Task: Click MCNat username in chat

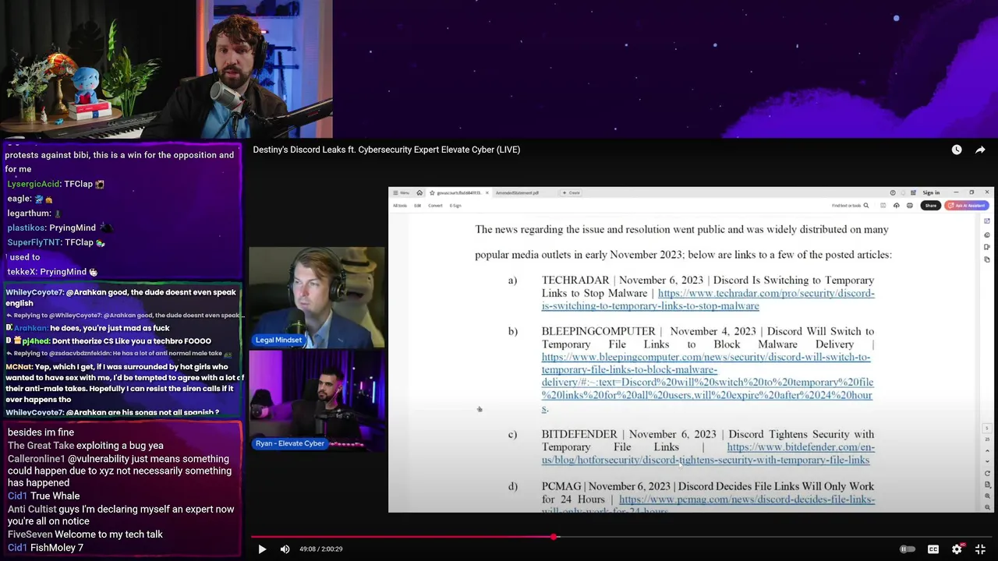Action: coord(19,367)
